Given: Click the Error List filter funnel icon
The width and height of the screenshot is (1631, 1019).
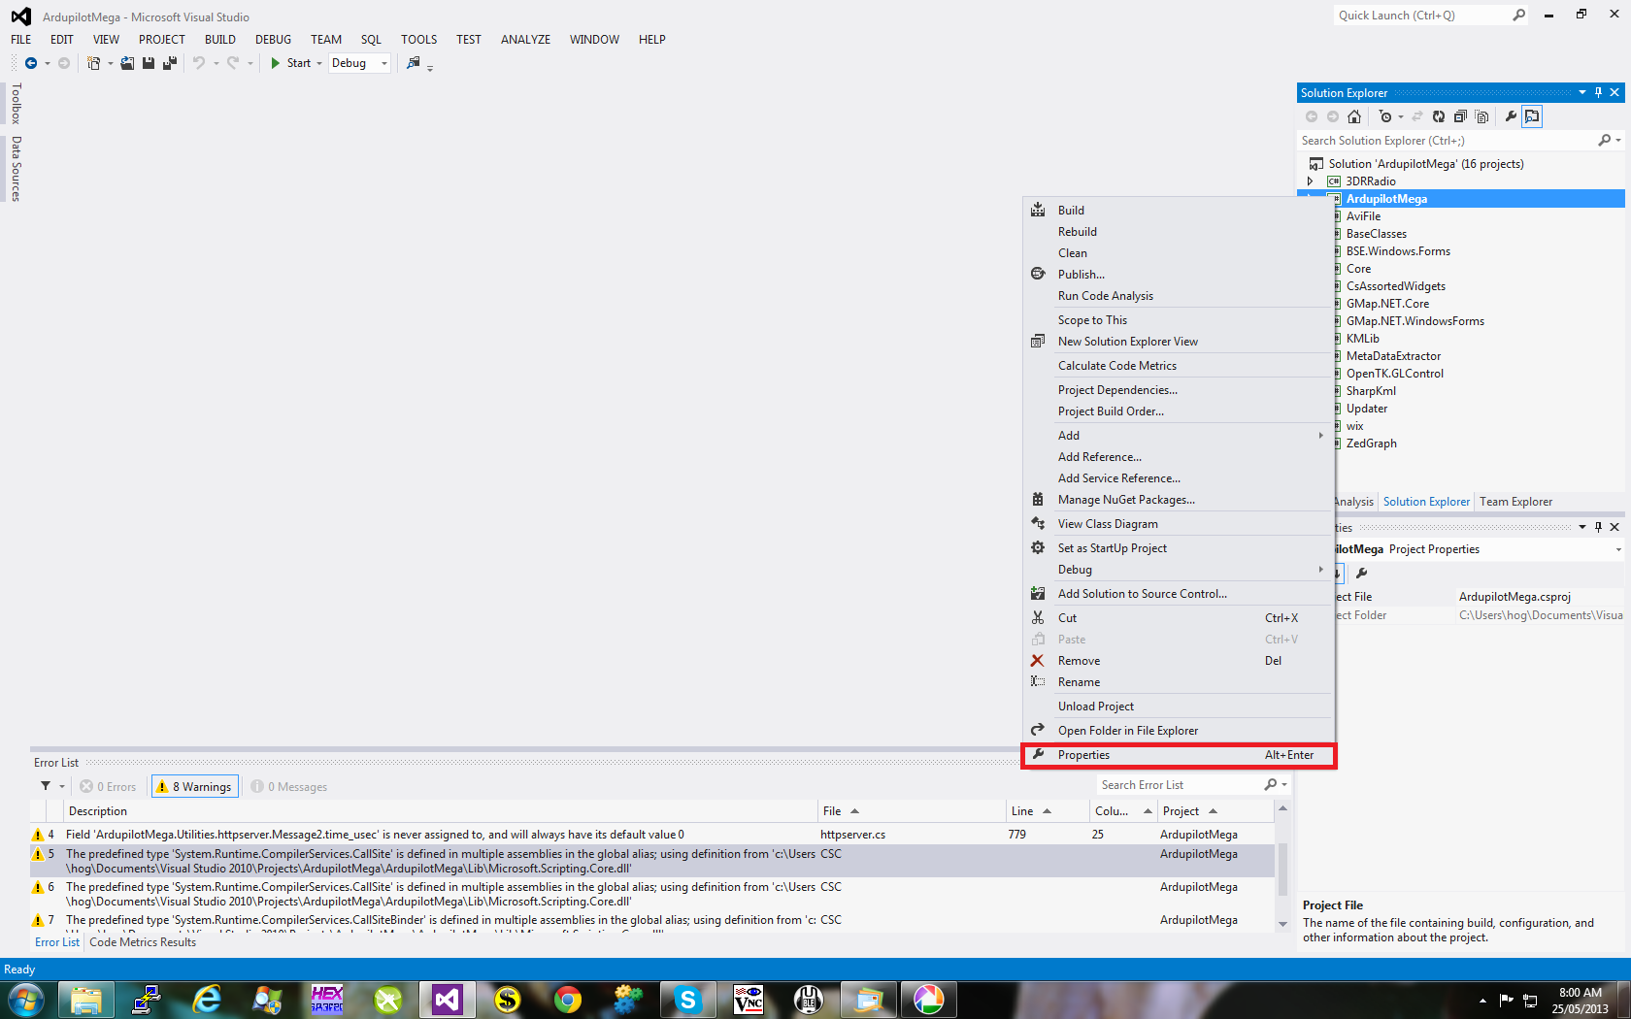Looking at the screenshot, I should (x=46, y=786).
